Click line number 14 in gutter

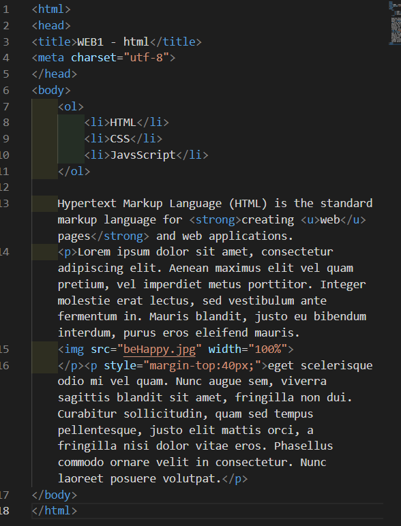point(5,252)
